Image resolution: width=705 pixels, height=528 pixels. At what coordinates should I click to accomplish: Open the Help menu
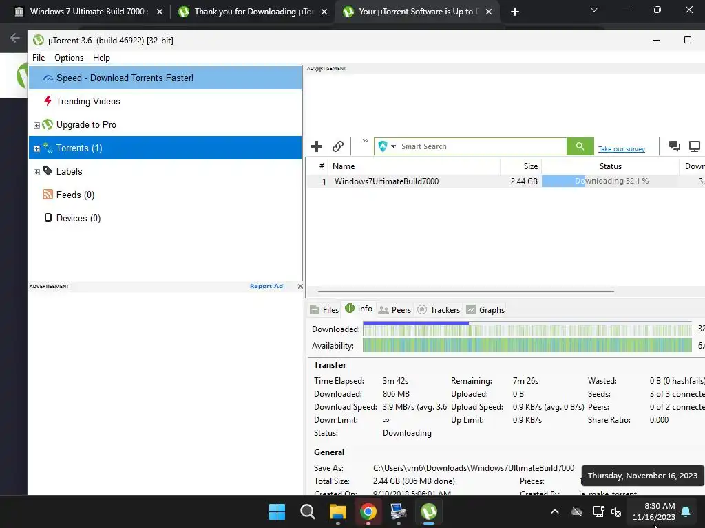(x=101, y=58)
